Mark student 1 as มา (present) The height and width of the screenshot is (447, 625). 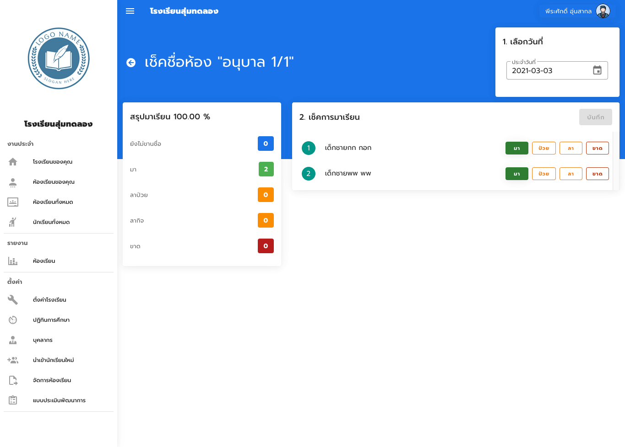[x=516, y=148]
